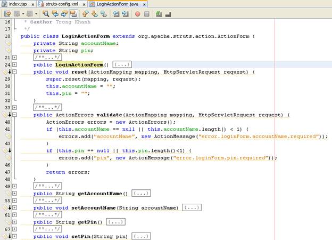Click the collapsed {...} after getAccountName()
This screenshot has width=332, height=240.
[141, 193]
